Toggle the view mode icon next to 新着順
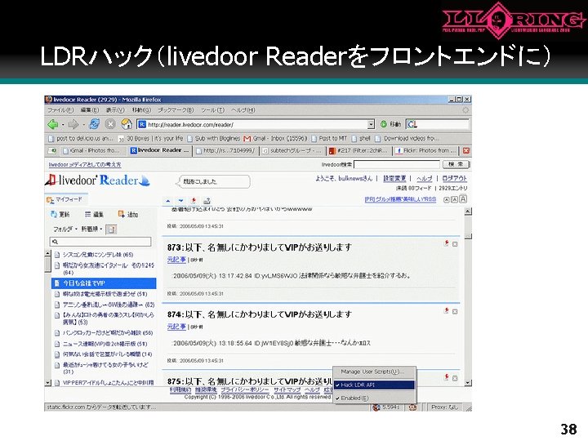This screenshot has width=588, height=441. pos(111,229)
